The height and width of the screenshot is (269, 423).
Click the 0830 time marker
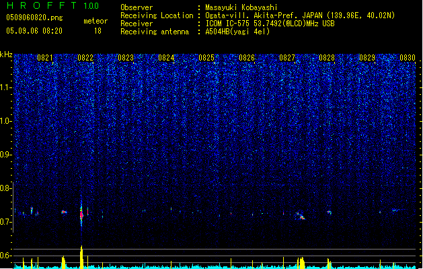click(x=408, y=58)
